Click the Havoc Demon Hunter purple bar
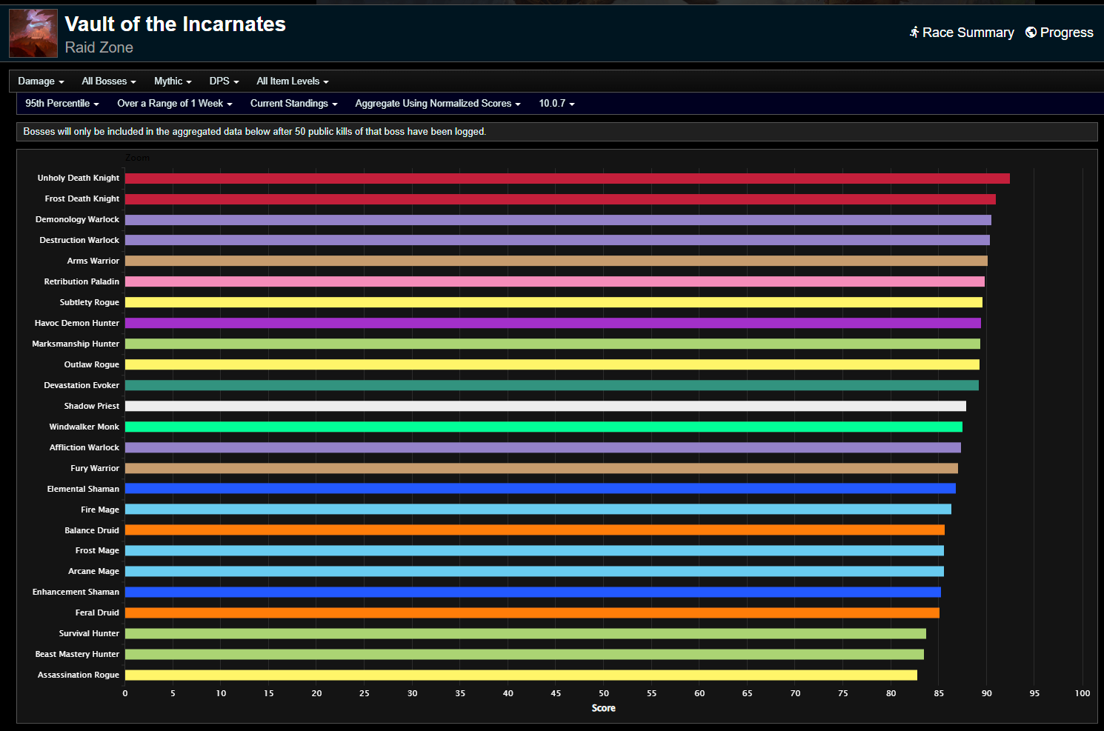The height and width of the screenshot is (731, 1104). click(553, 323)
